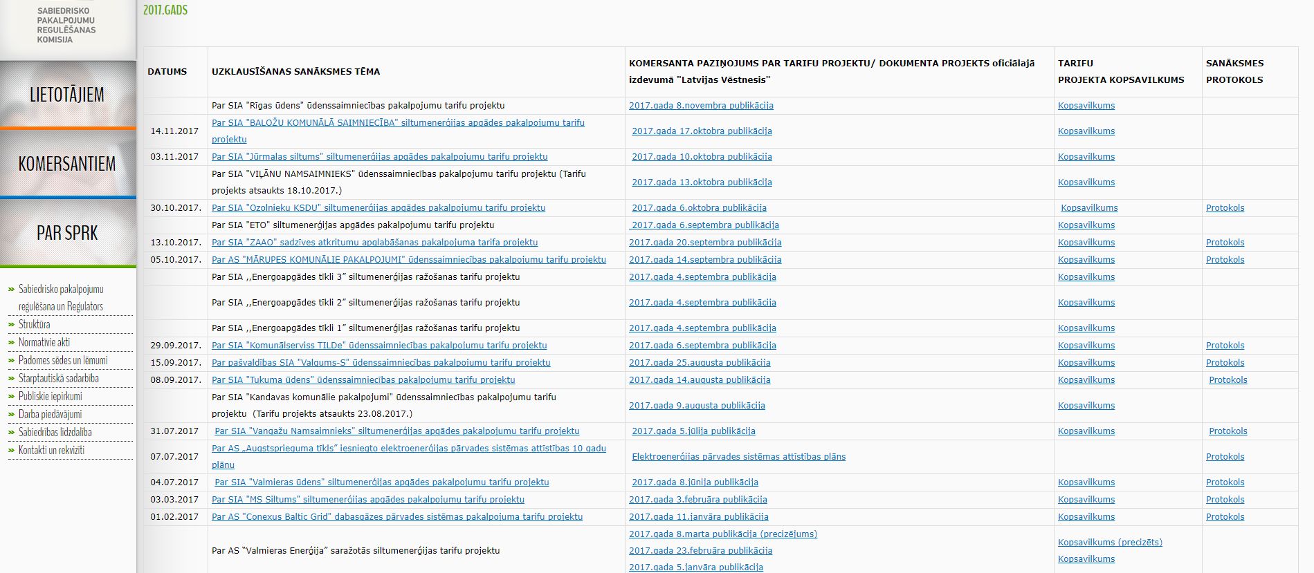Open 2017.gada 8.marta publikācija (precizējums) link
Image resolution: width=1314 pixels, height=573 pixels.
coord(722,534)
